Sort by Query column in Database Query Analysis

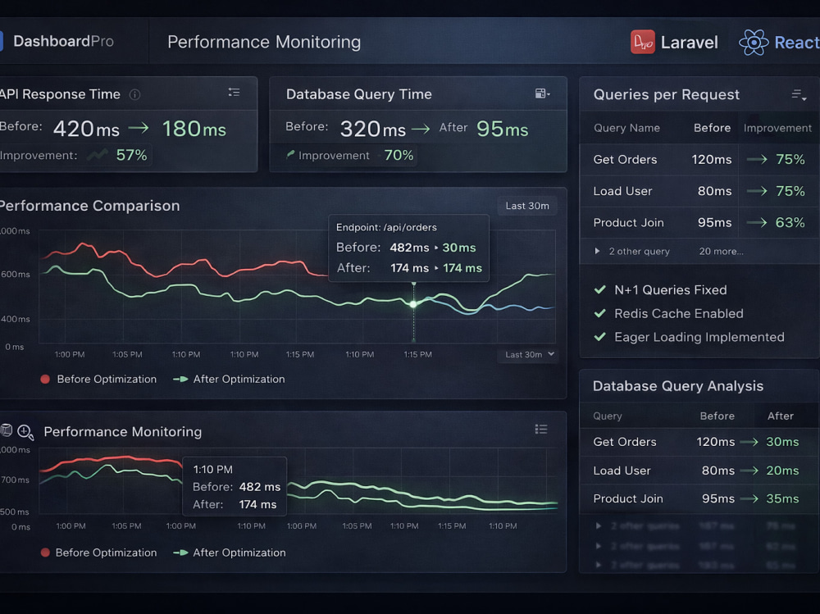coord(607,416)
